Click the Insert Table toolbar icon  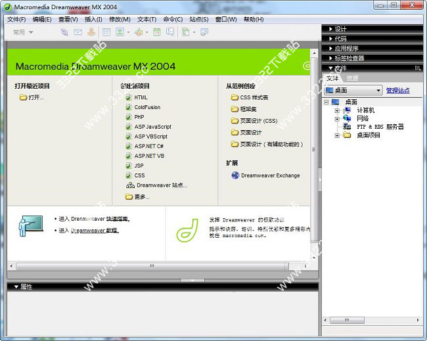106,32
